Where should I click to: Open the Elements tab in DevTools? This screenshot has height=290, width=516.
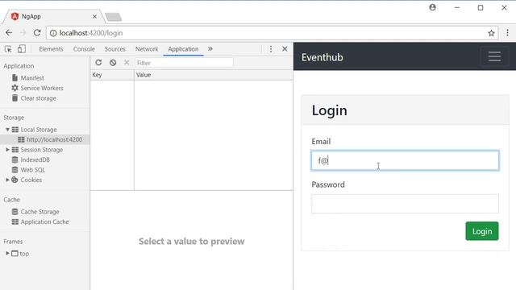(51, 49)
